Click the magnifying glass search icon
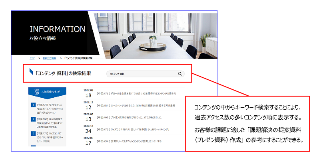The width and height of the screenshot is (319, 164). (180, 74)
